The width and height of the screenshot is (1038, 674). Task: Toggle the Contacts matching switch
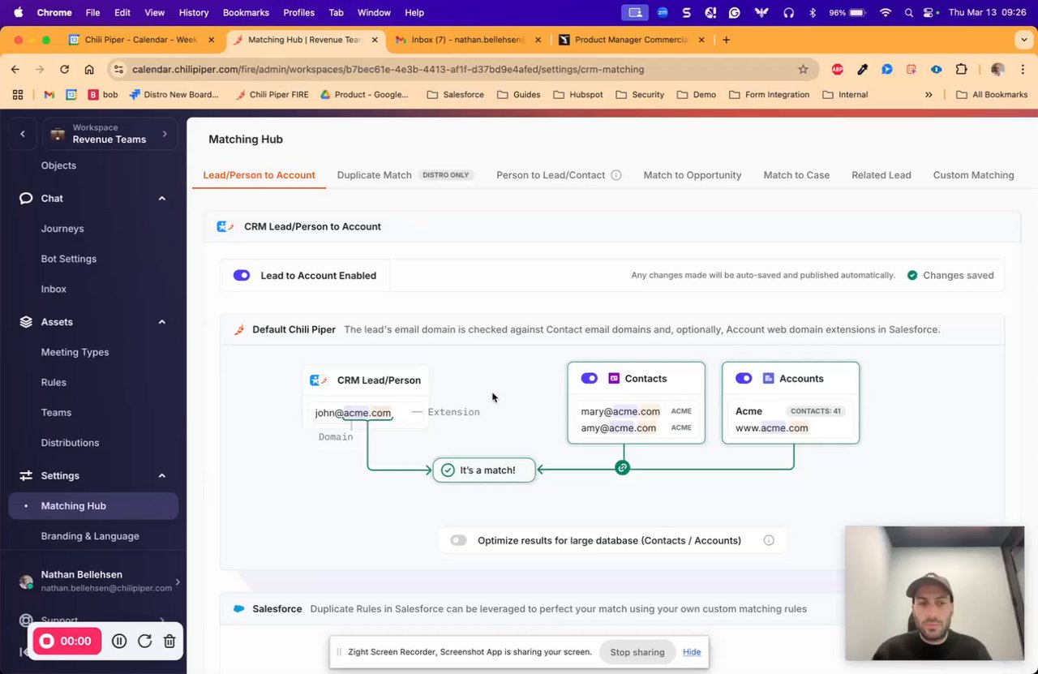pos(590,378)
